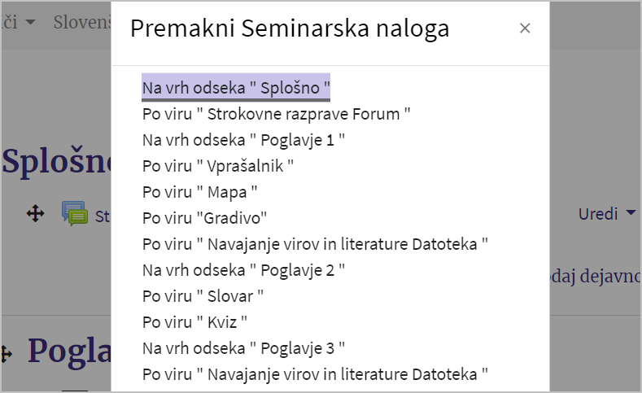Move after "Strokovne razprave Forum"
This screenshot has width=642, height=393.
(277, 114)
